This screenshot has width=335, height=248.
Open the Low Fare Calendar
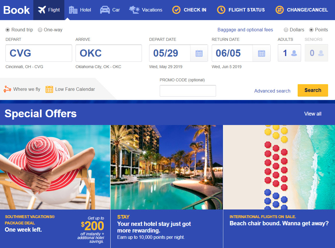pyautogui.click(x=70, y=89)
